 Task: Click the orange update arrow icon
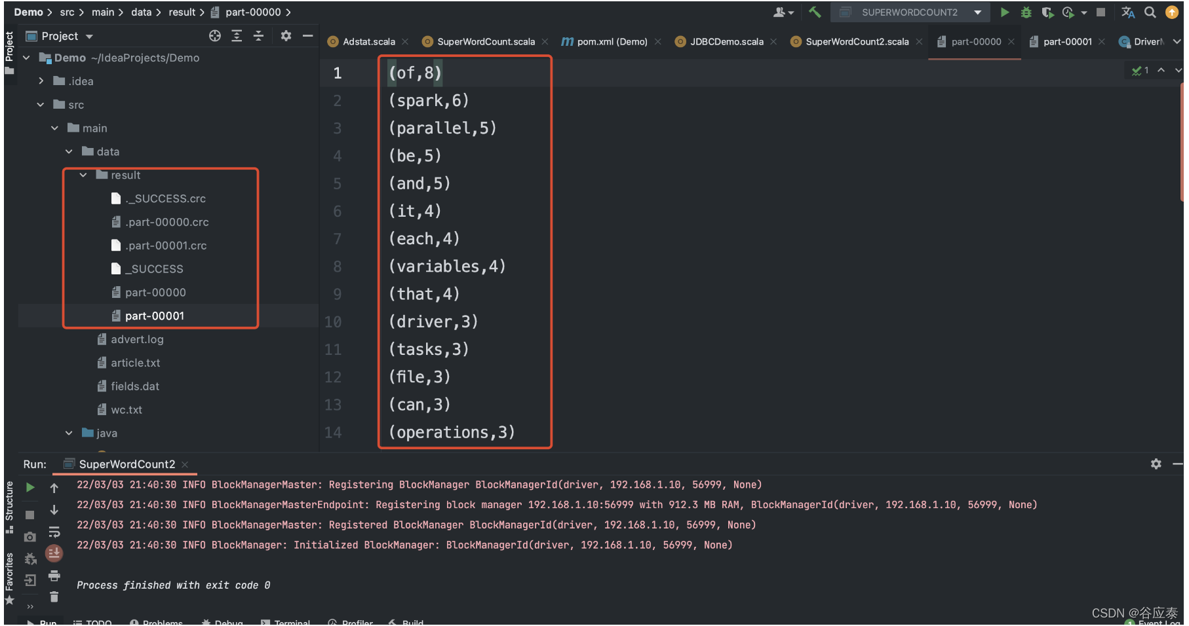[1172, 12]
